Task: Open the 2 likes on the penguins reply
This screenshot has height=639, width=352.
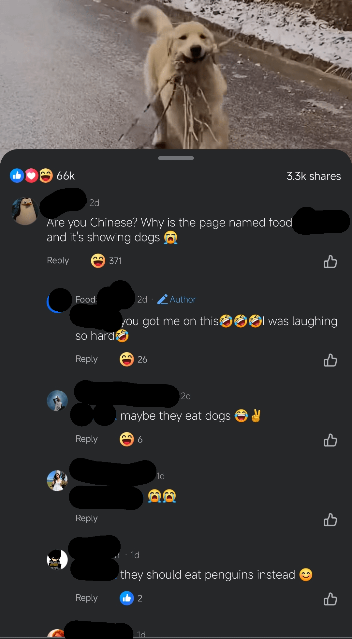Action: click(131, 598)
